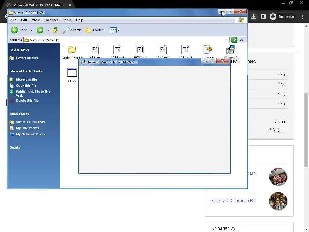The height and width of the screenshot is (232, 309).
Task: Select the Laptop Hotfix folder icon
Action: [x=72, y=50]
